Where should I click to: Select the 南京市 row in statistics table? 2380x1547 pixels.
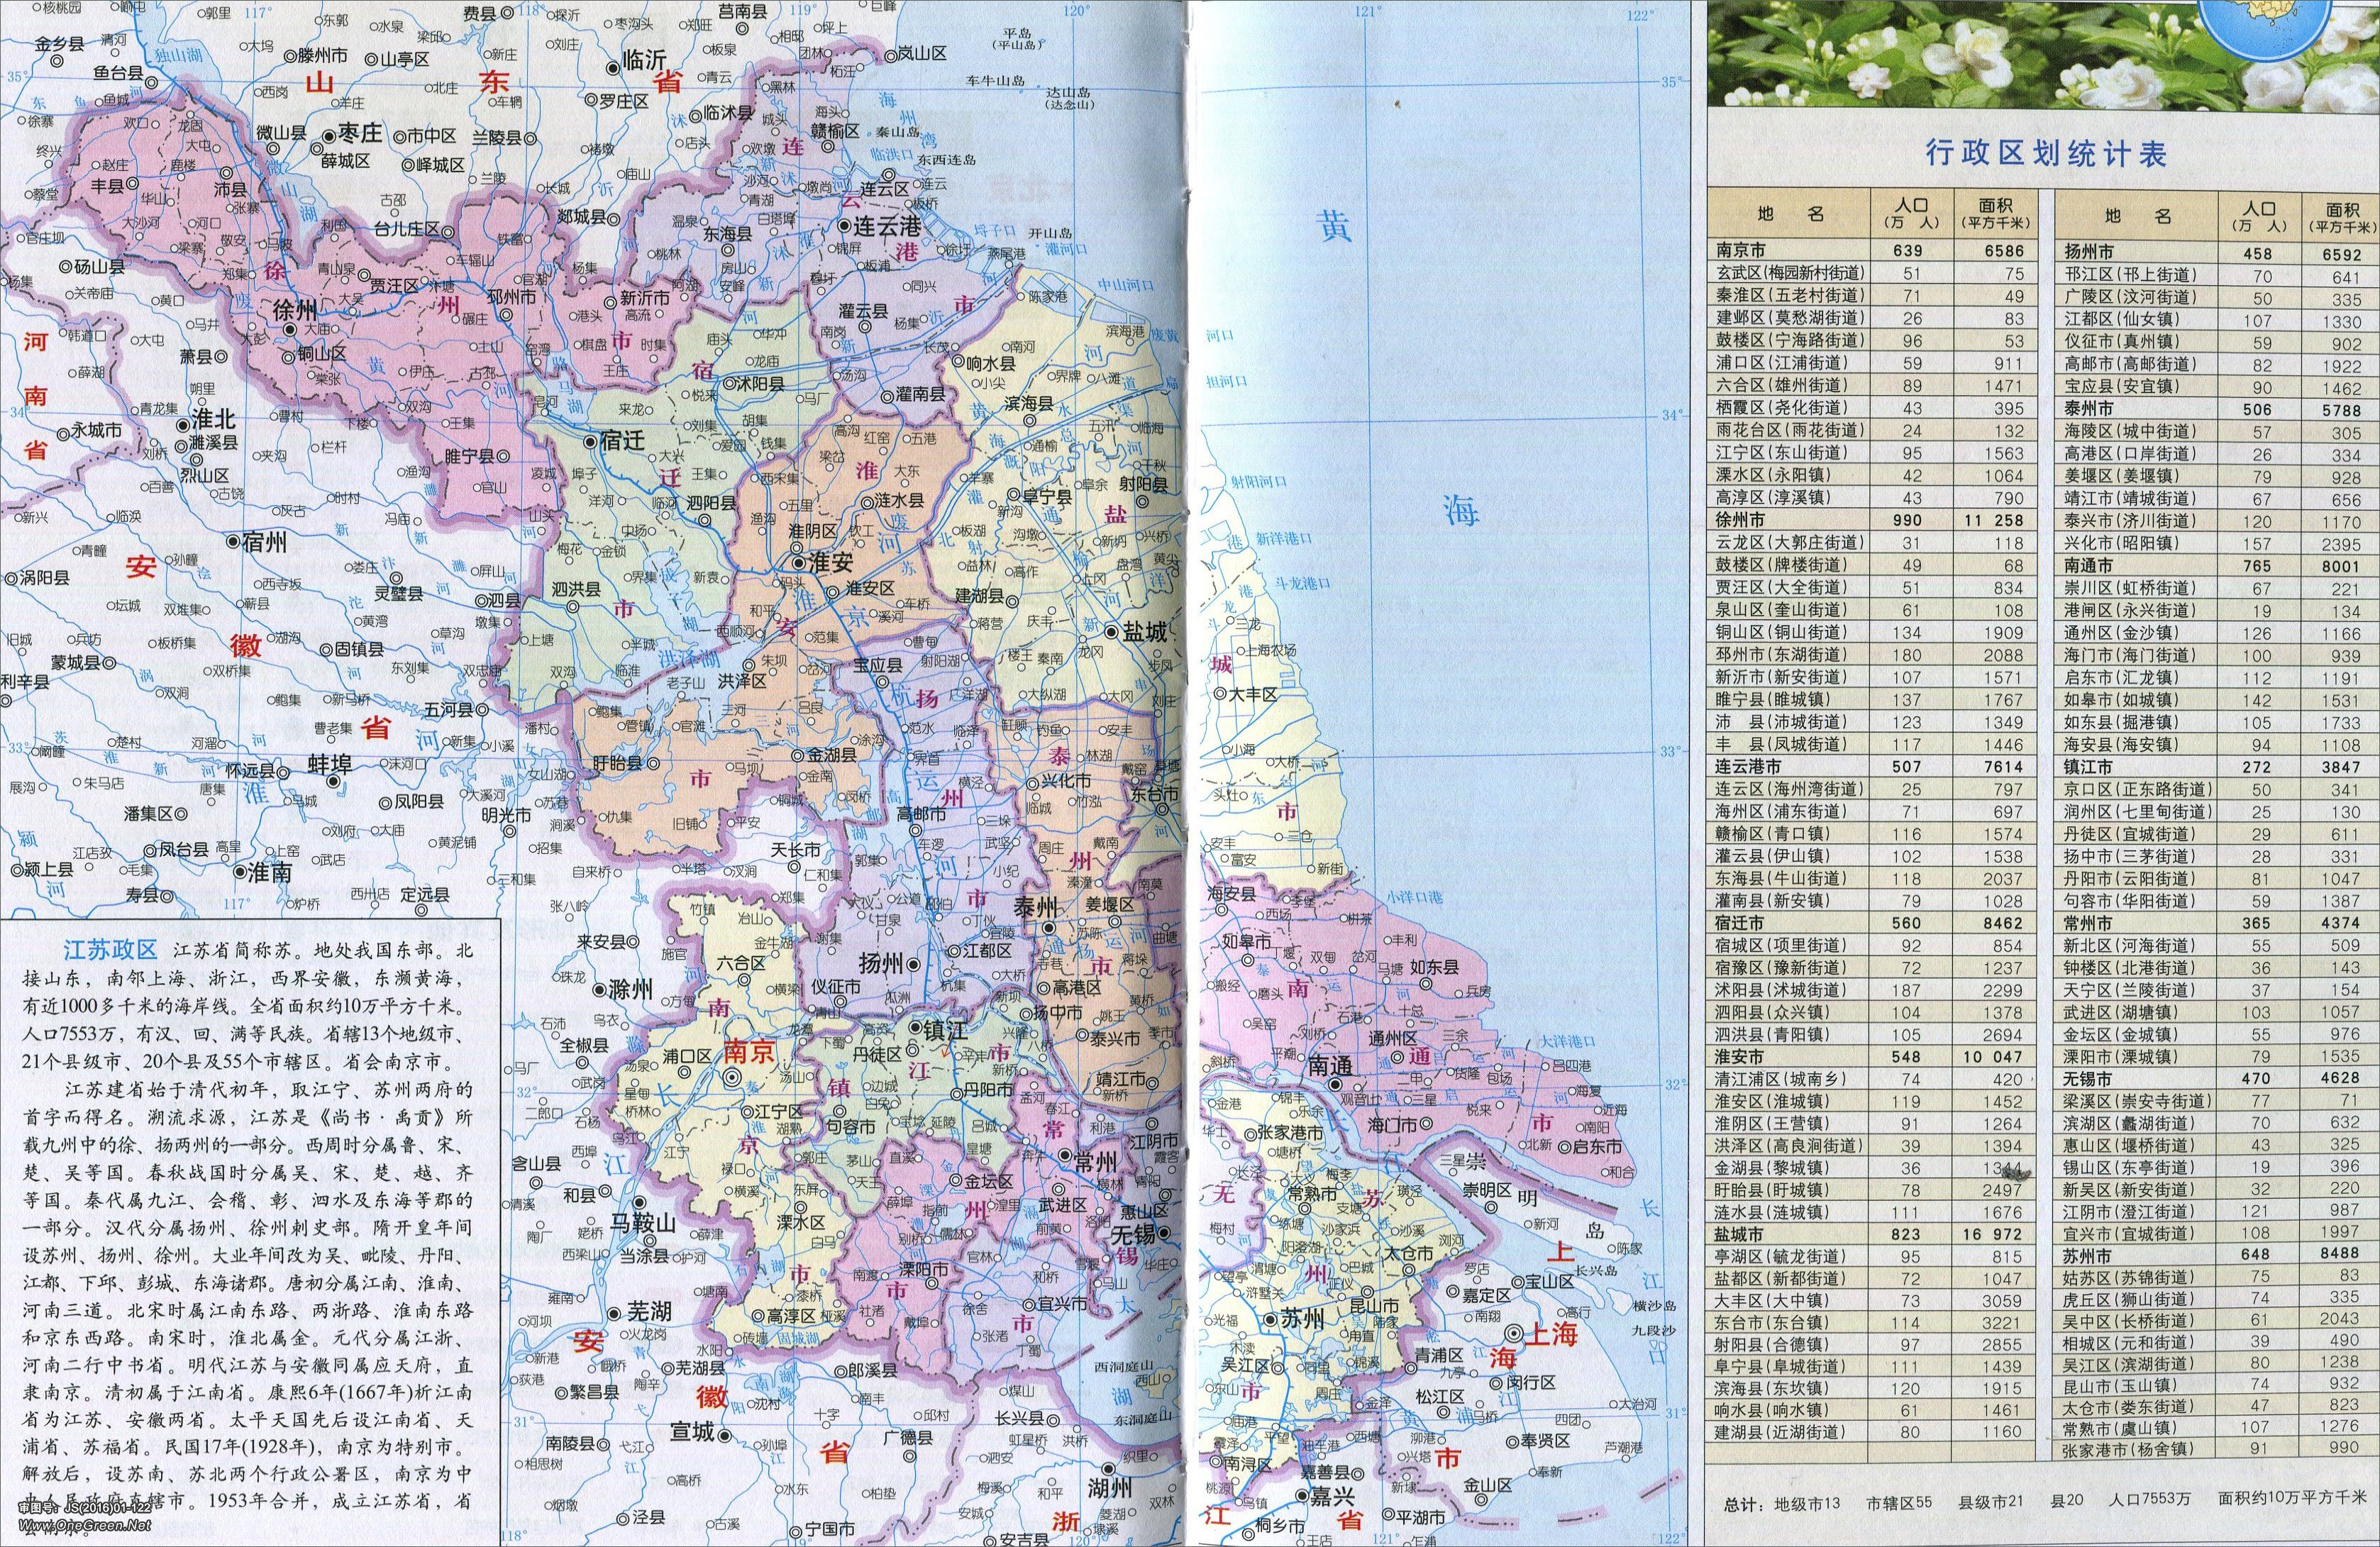click(x=1870, y=251)
